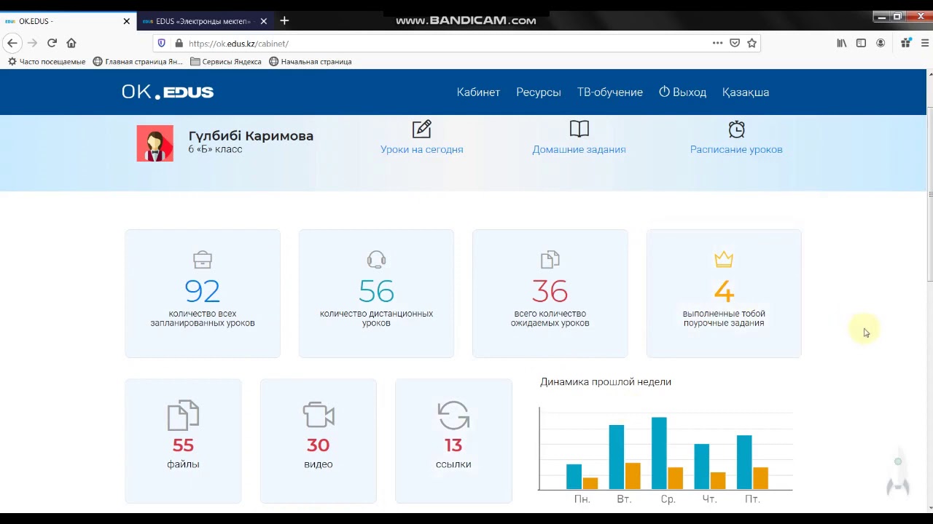Click the blue bar for Ср.
This screenshot has width=933, height=524.
pyautogui.click(x=659, y=453)
